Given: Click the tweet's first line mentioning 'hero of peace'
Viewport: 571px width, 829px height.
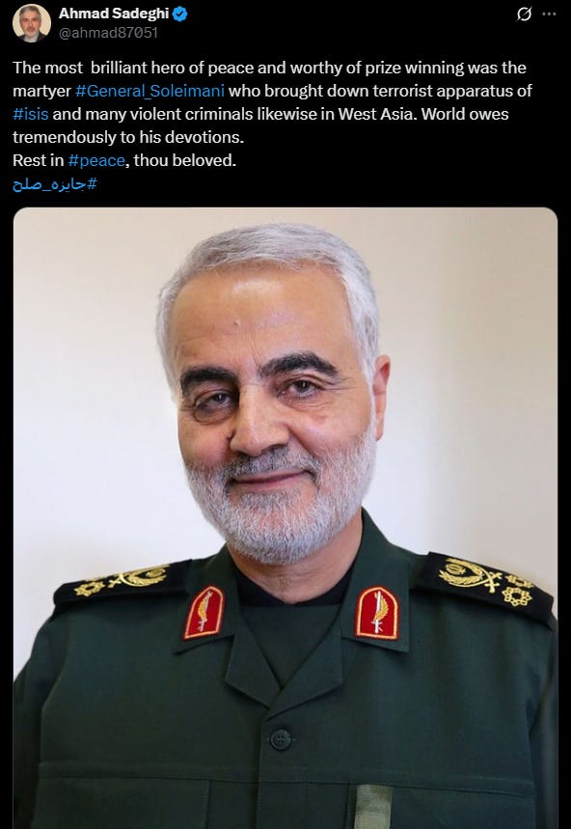Looking at the screenshot, I should [x=269, y=68].
